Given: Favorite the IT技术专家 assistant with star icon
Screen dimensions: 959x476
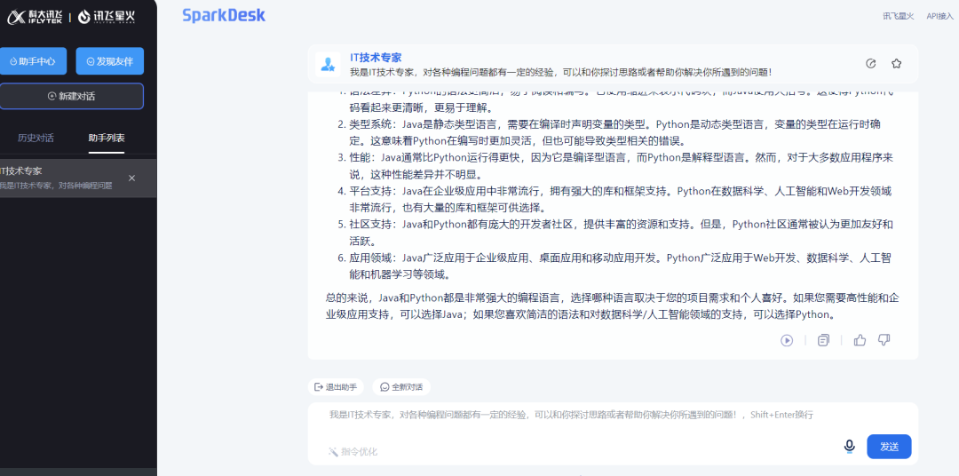Looking at the screenshot, I should click(x=896, y=64).
